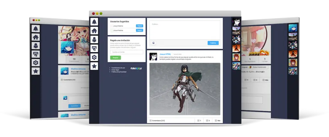Screen dimensions: 329x137
Task: Open the bottom group avatar in center strip
Action: tap(236, 66)
